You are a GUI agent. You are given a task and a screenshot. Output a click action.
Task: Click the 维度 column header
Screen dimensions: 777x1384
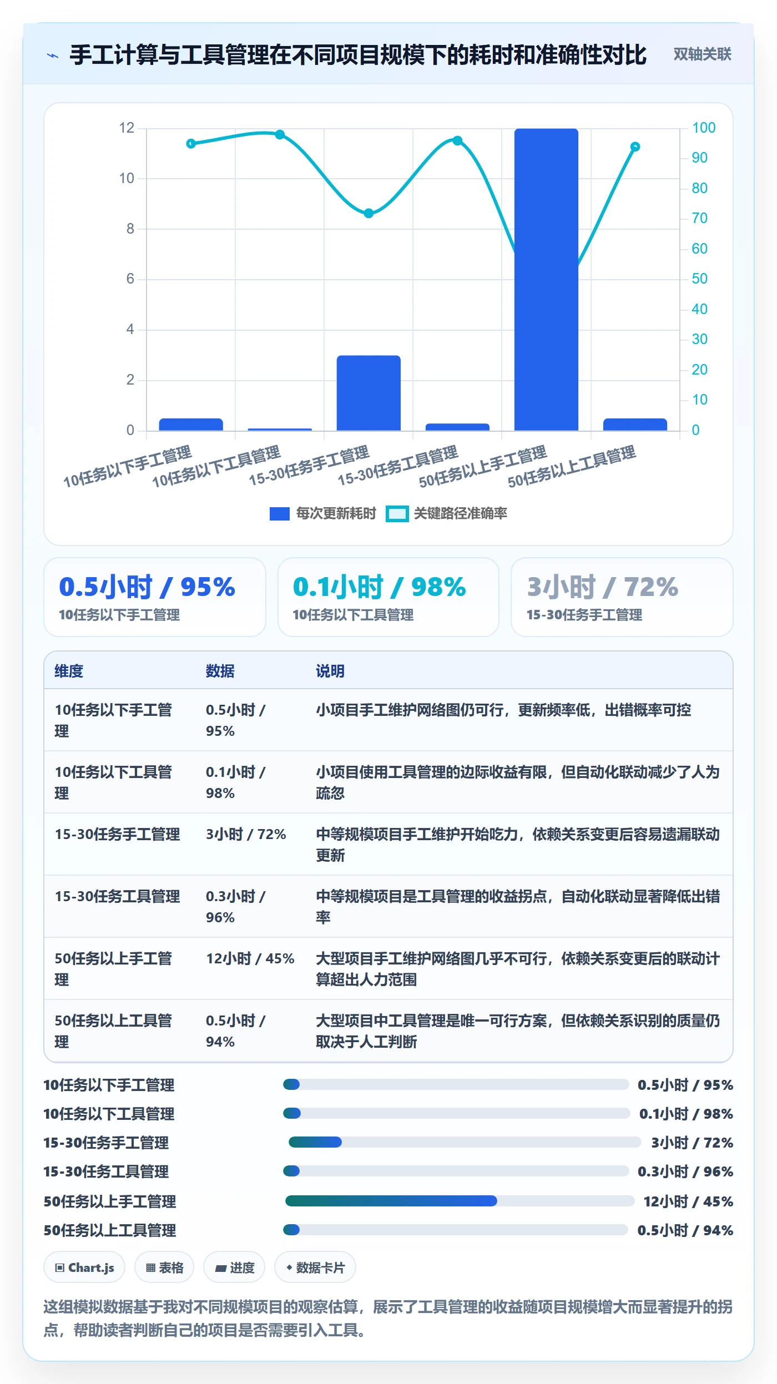(x=69, y=671)
